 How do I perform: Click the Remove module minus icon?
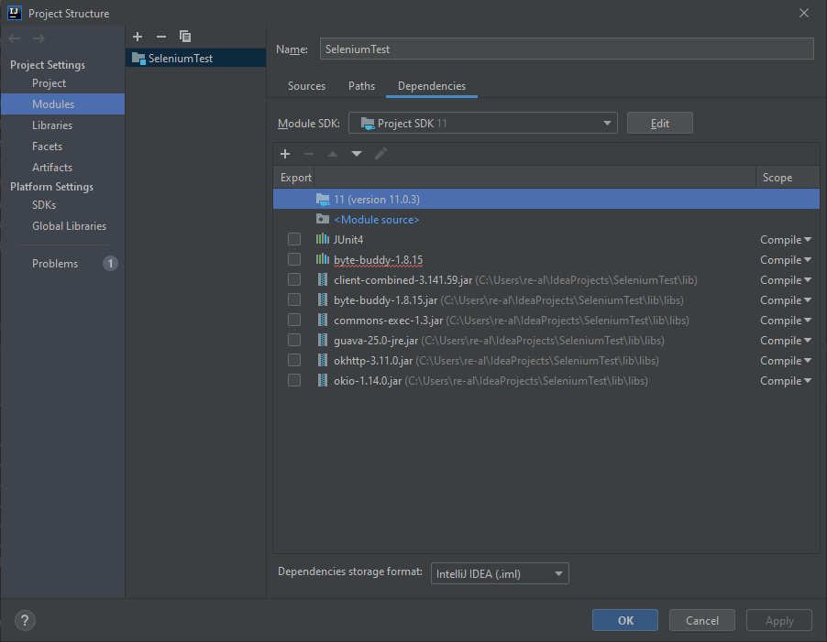161,37
